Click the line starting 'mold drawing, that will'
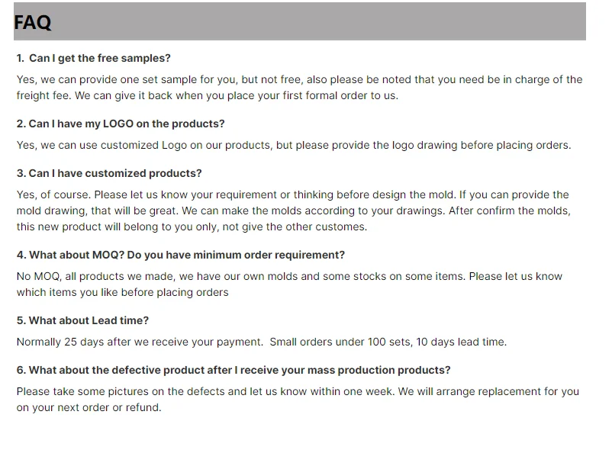Image resolution: width=612 pixels, height=450 pixels. (294, 211)
